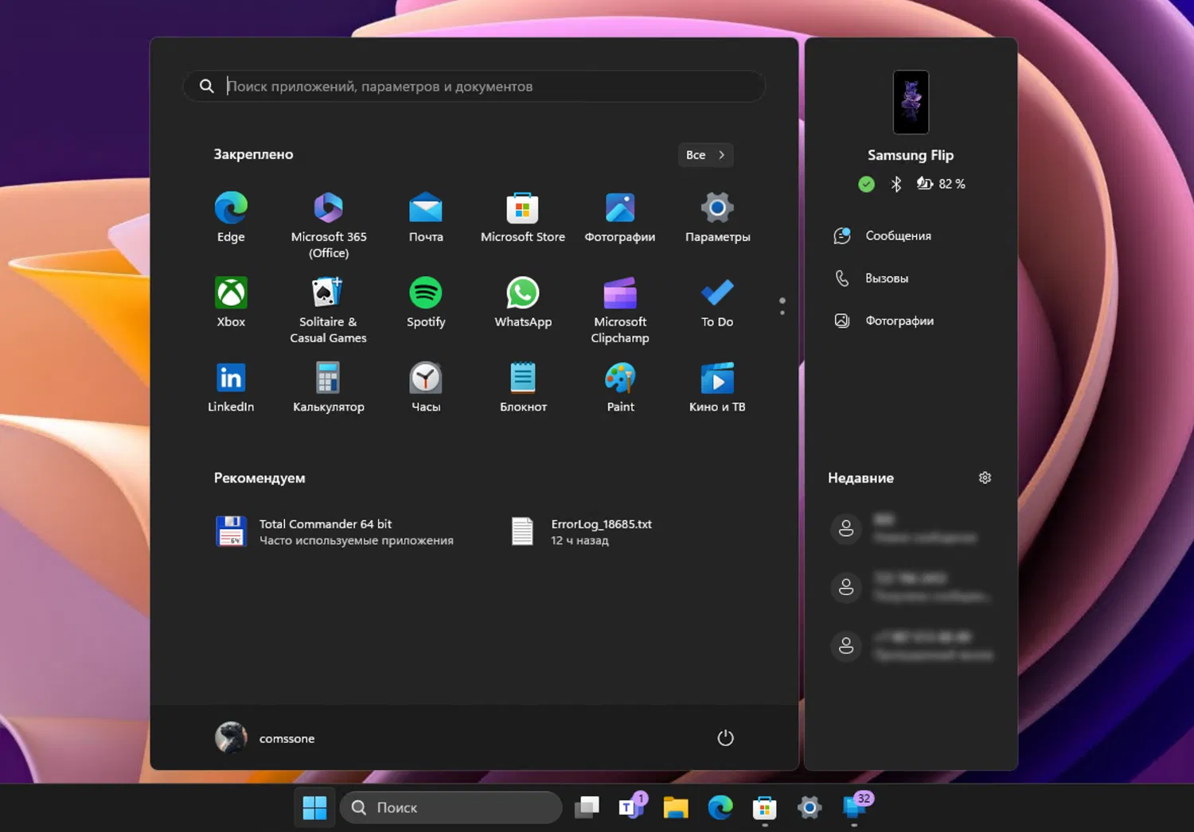Open the first recent contact in Недавние
The image size is (1194, 832).
(911, 528)
